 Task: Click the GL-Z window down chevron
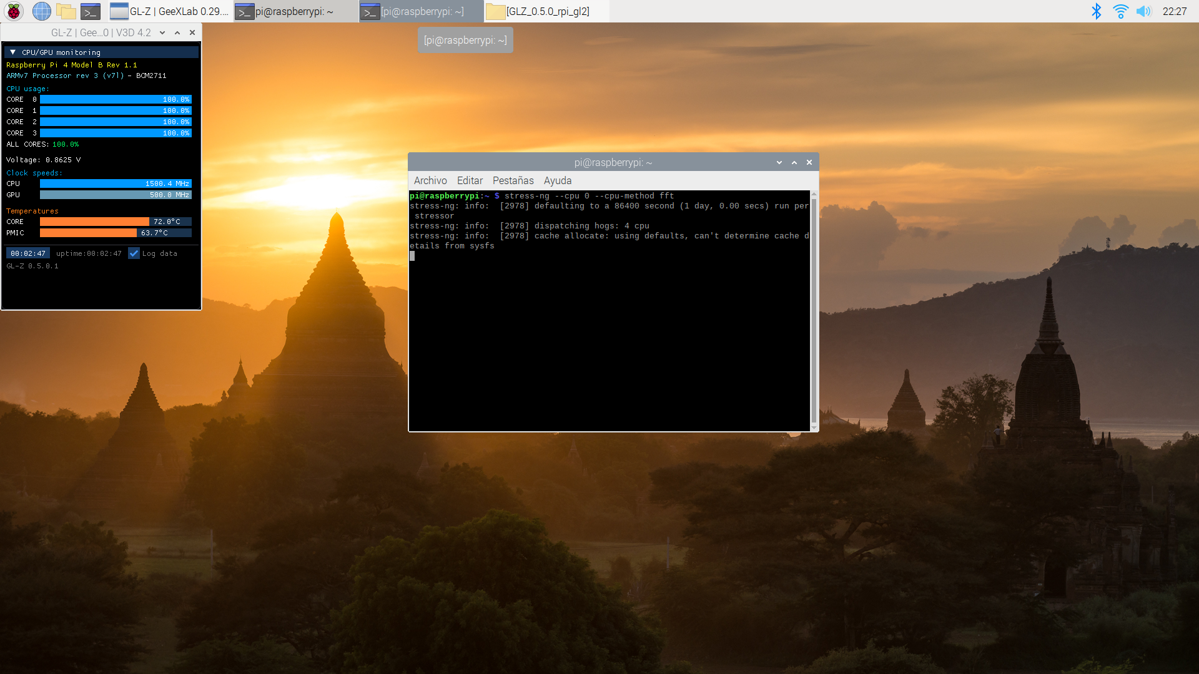[162, 32]
